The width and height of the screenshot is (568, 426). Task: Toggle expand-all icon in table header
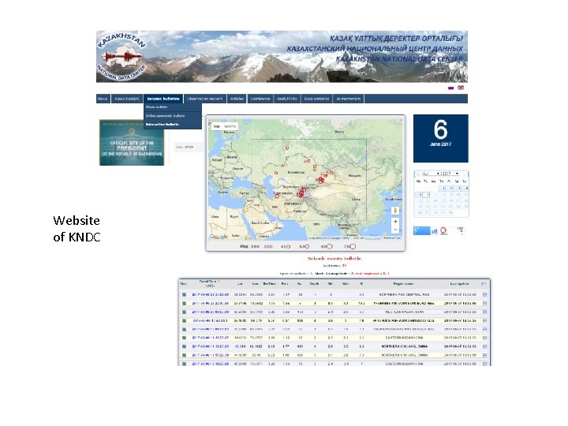click(484, 284)
